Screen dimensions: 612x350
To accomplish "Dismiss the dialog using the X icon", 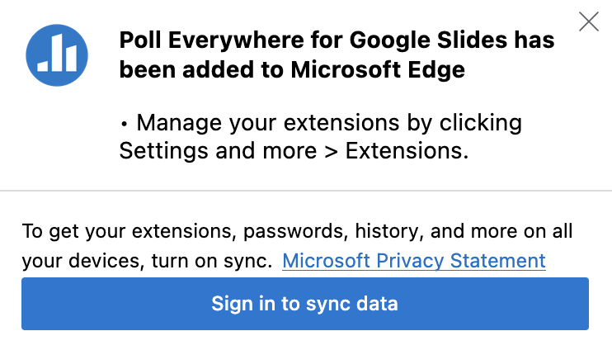I will 589,21.
